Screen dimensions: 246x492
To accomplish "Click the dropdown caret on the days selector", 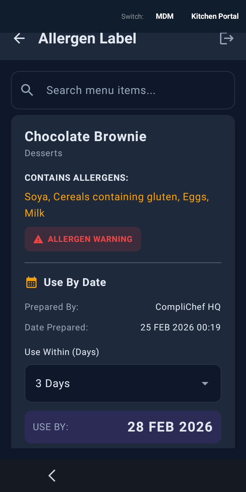I will pyautogui.click(x=205, y=383).
